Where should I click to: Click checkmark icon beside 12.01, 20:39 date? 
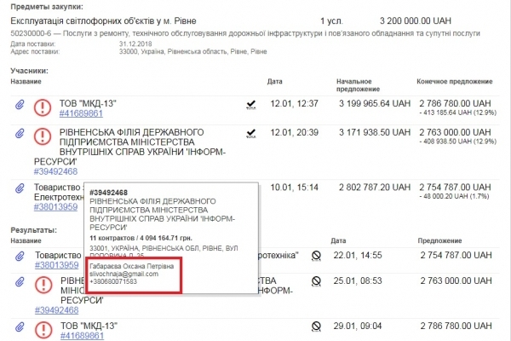coord(251,133)
